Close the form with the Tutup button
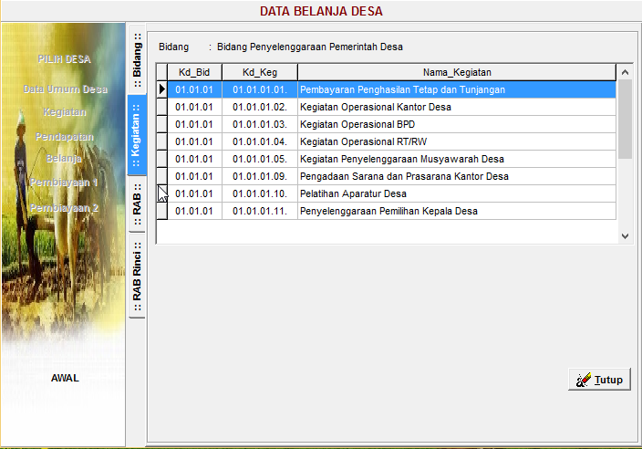 coord(599,381)
